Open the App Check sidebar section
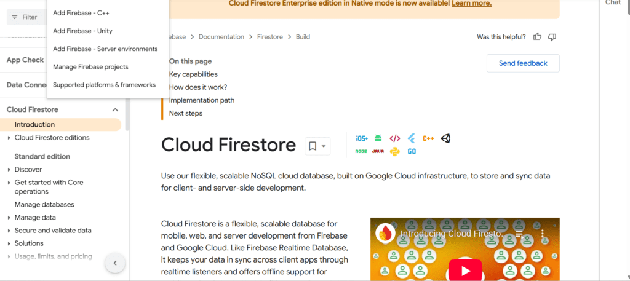 [25, 60]
